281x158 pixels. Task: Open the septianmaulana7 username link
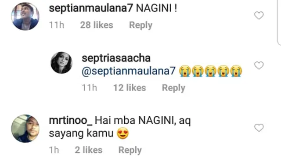pyautogui.click(x=91, y=8)
